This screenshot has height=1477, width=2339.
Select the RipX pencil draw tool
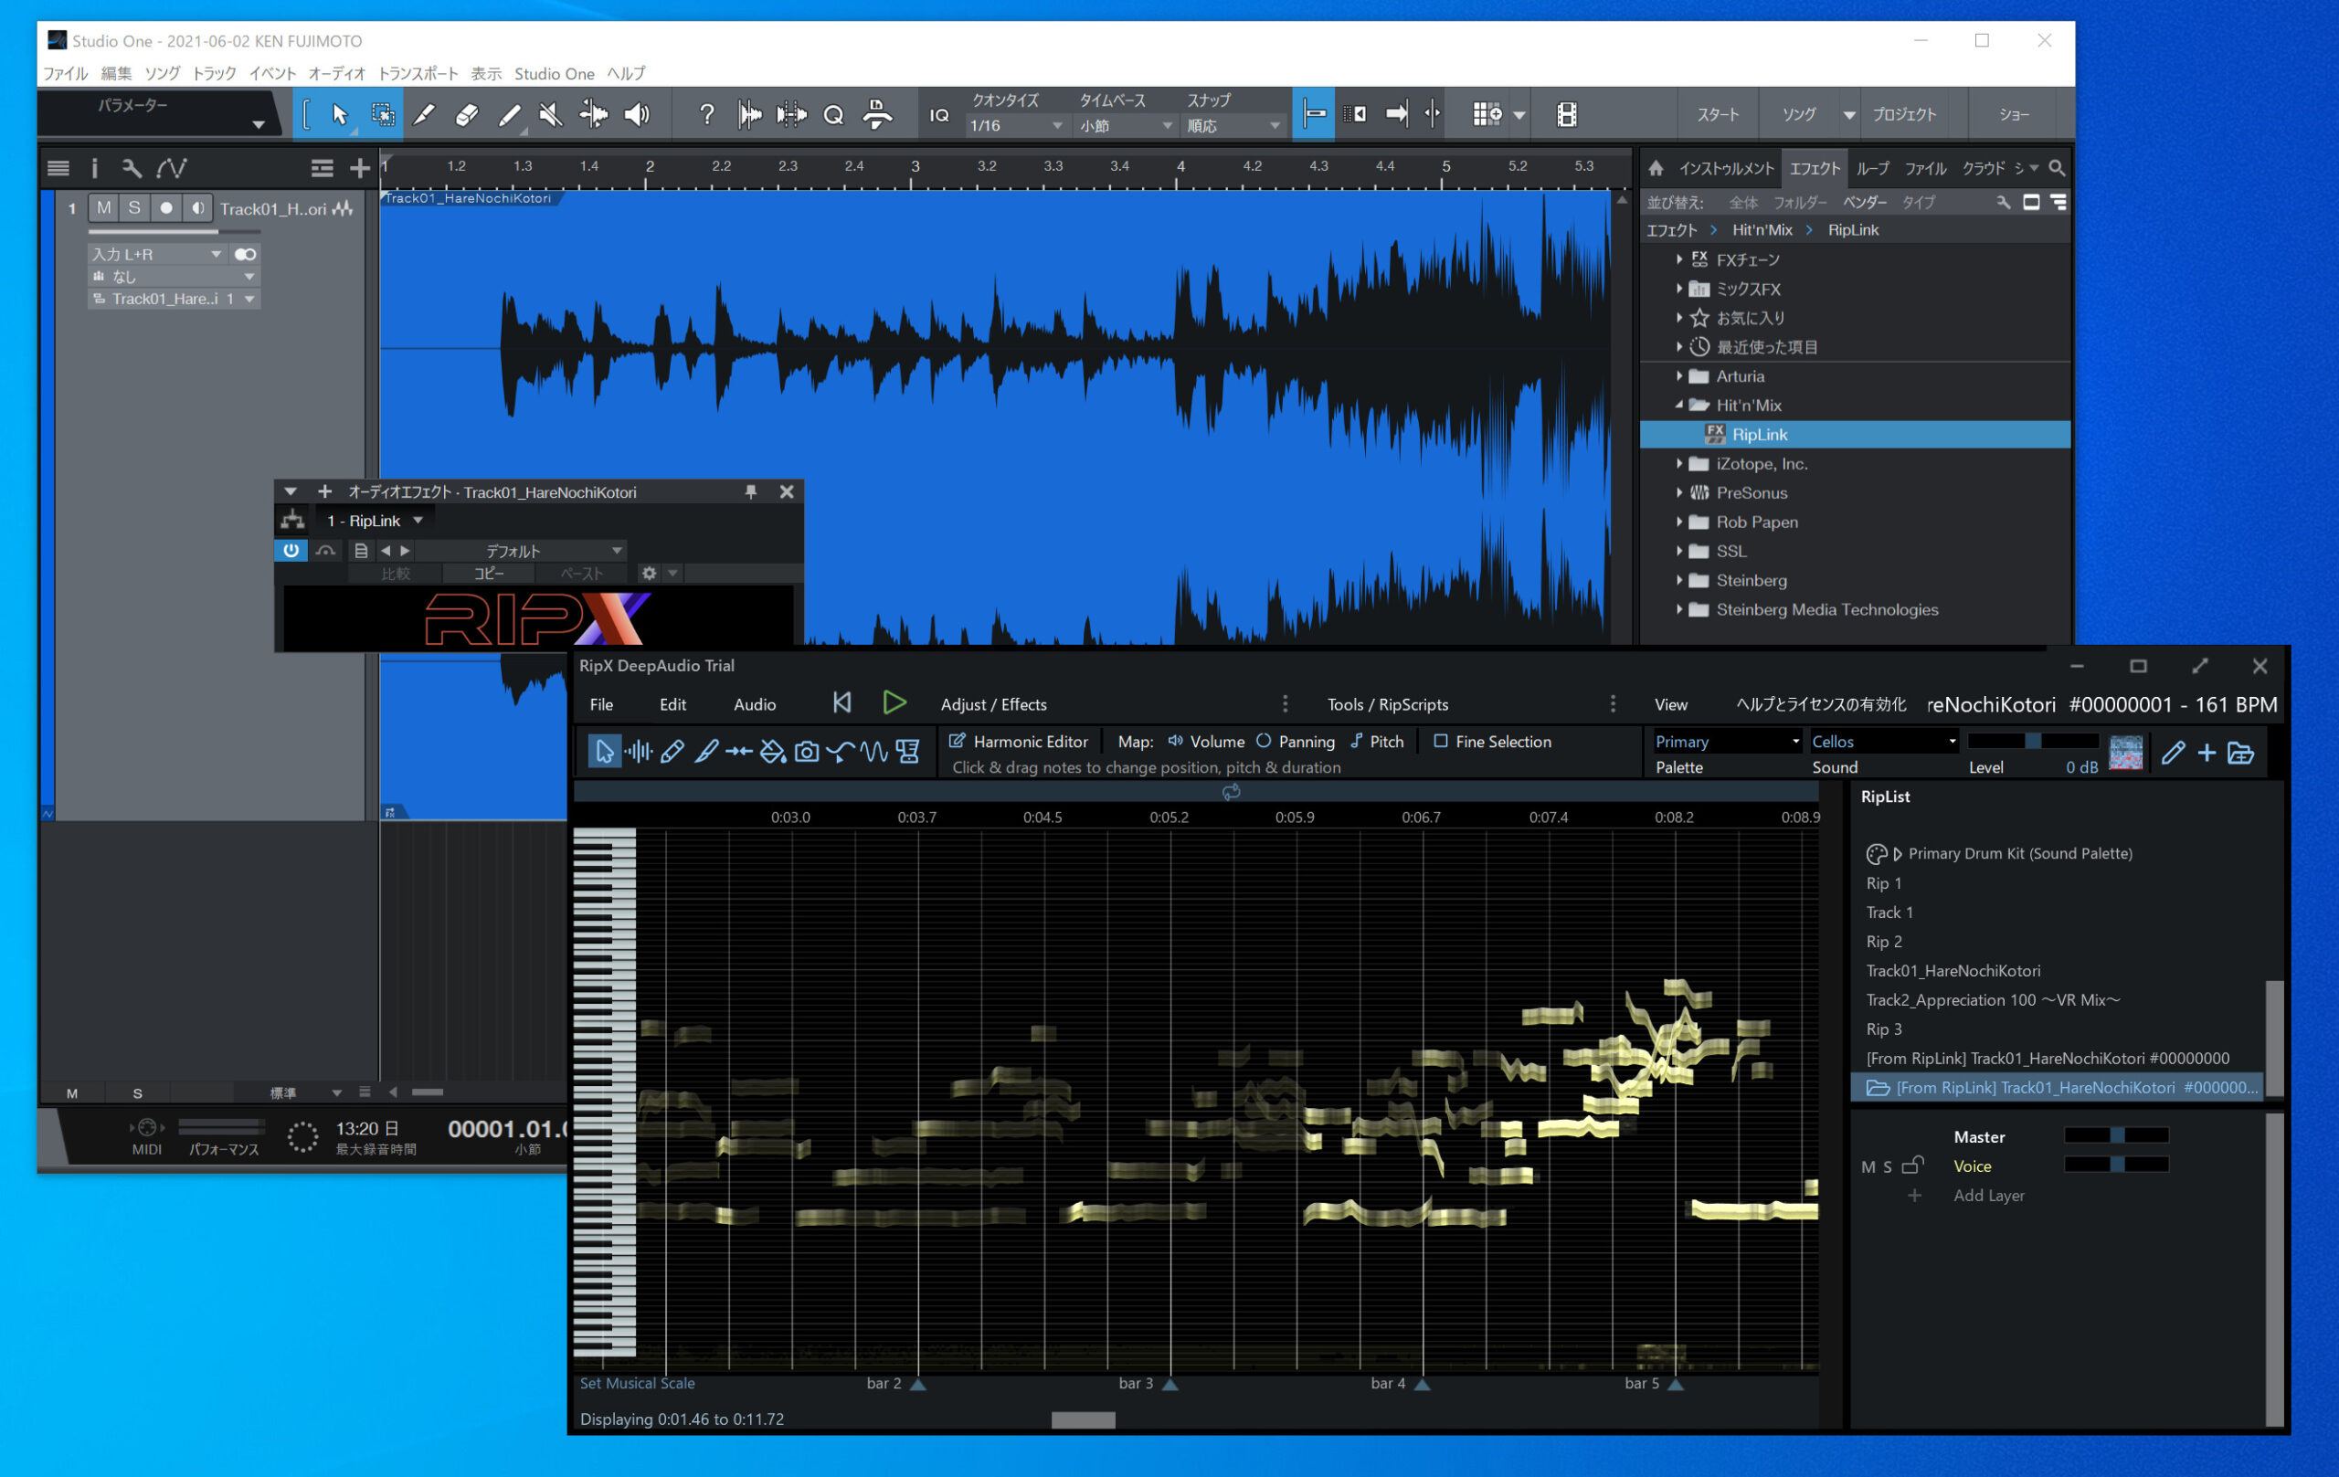pos(672,751)
